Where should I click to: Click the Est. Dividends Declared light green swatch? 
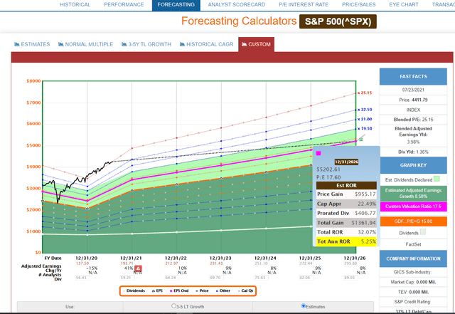[x=437, y=179]
